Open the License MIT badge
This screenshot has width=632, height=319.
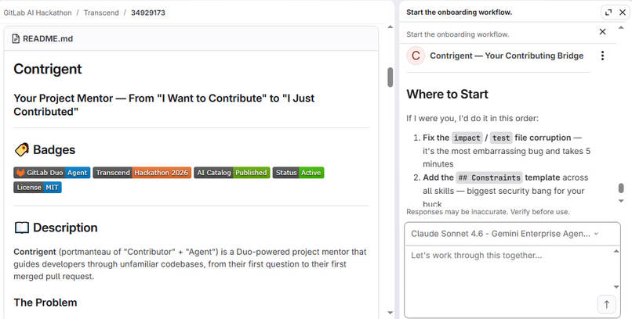pyautogui.click(x=38, y=188)
